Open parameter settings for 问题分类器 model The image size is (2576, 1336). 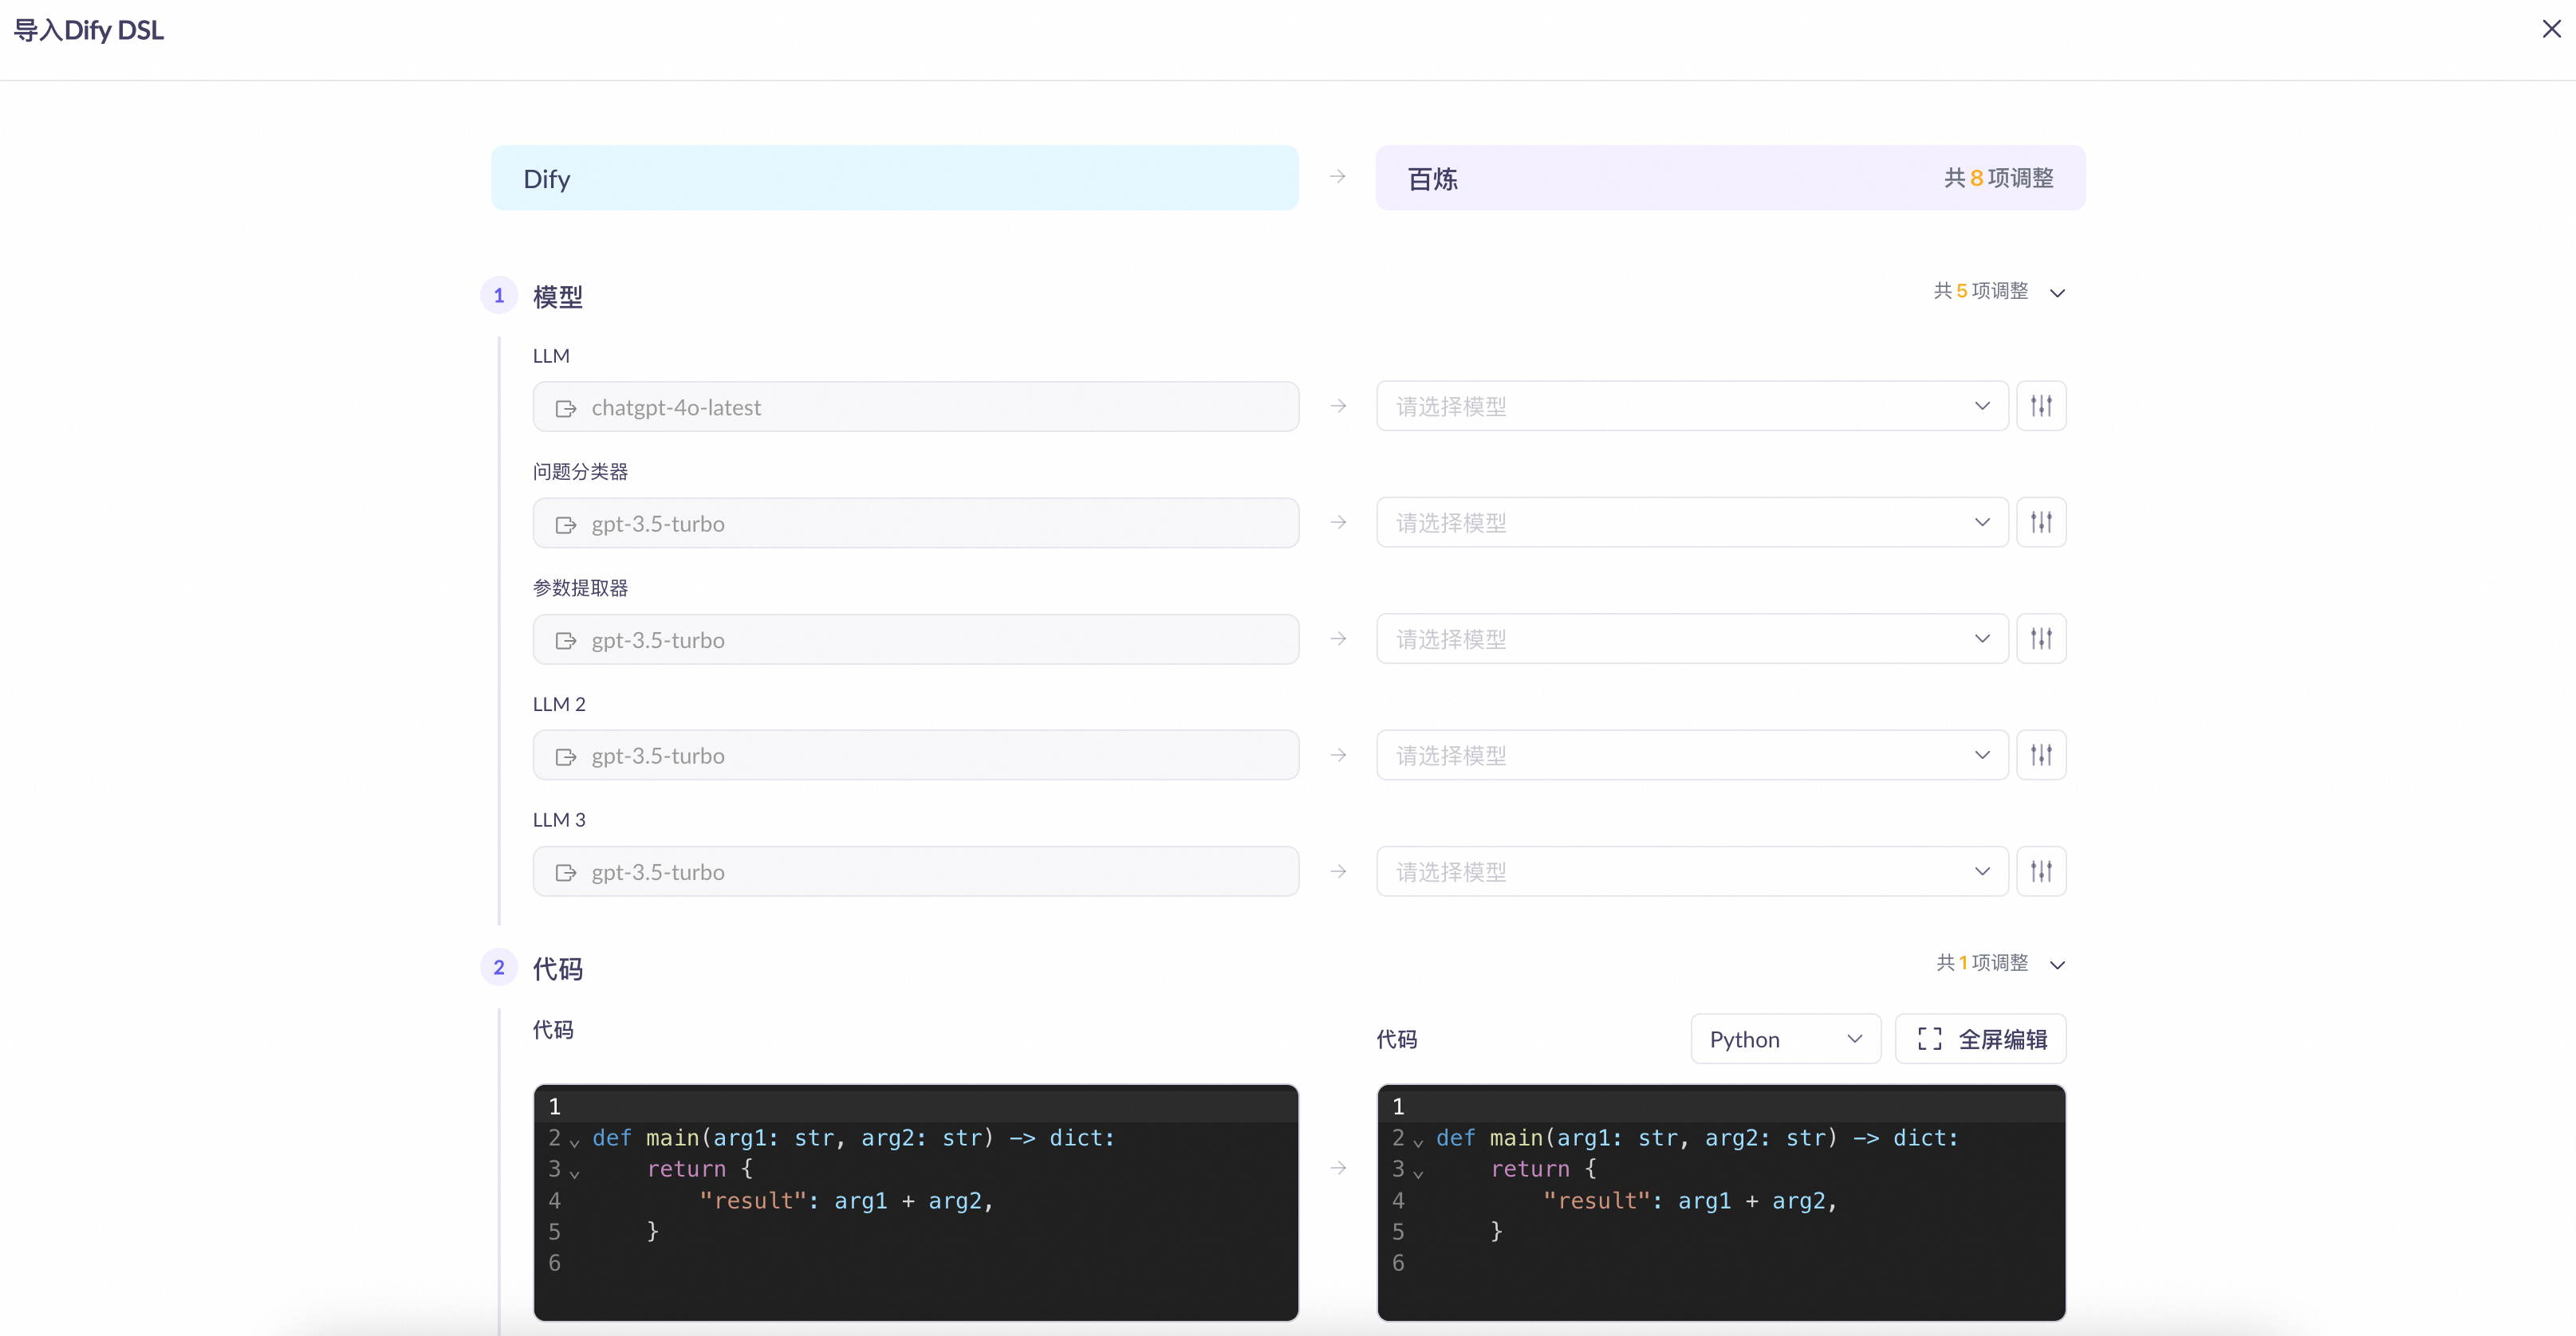(x=2040, y=523)
